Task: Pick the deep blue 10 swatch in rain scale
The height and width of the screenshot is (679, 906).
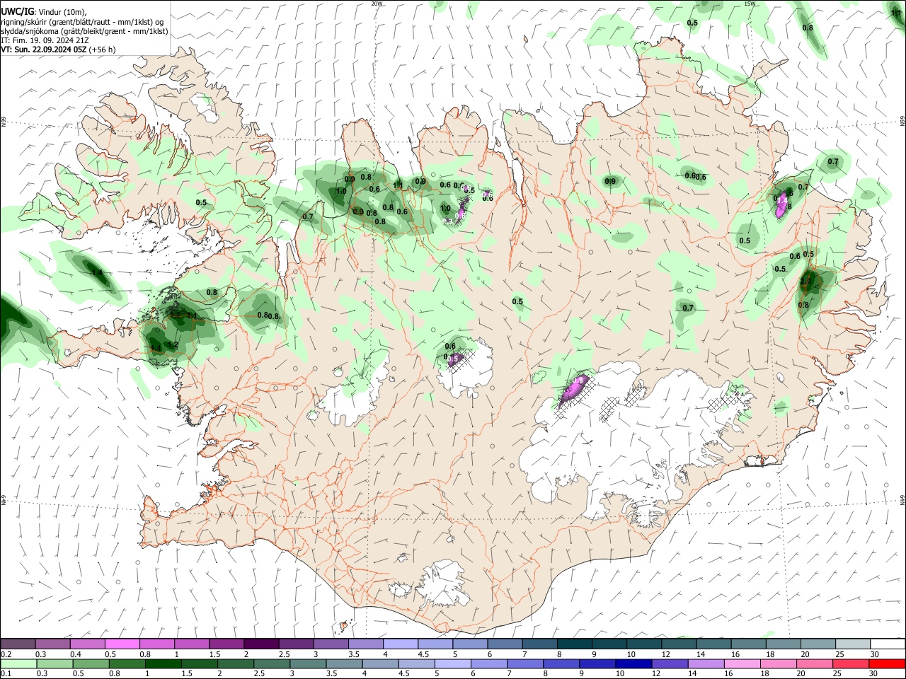Action: click(633, 663)
